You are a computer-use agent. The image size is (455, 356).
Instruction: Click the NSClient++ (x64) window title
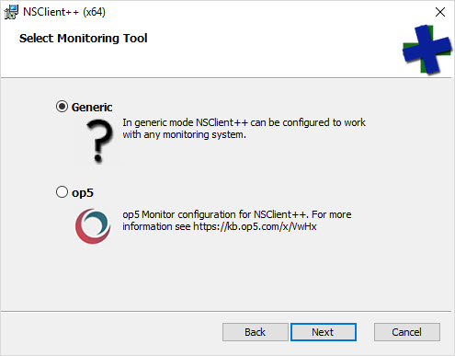tap(64, 12)
